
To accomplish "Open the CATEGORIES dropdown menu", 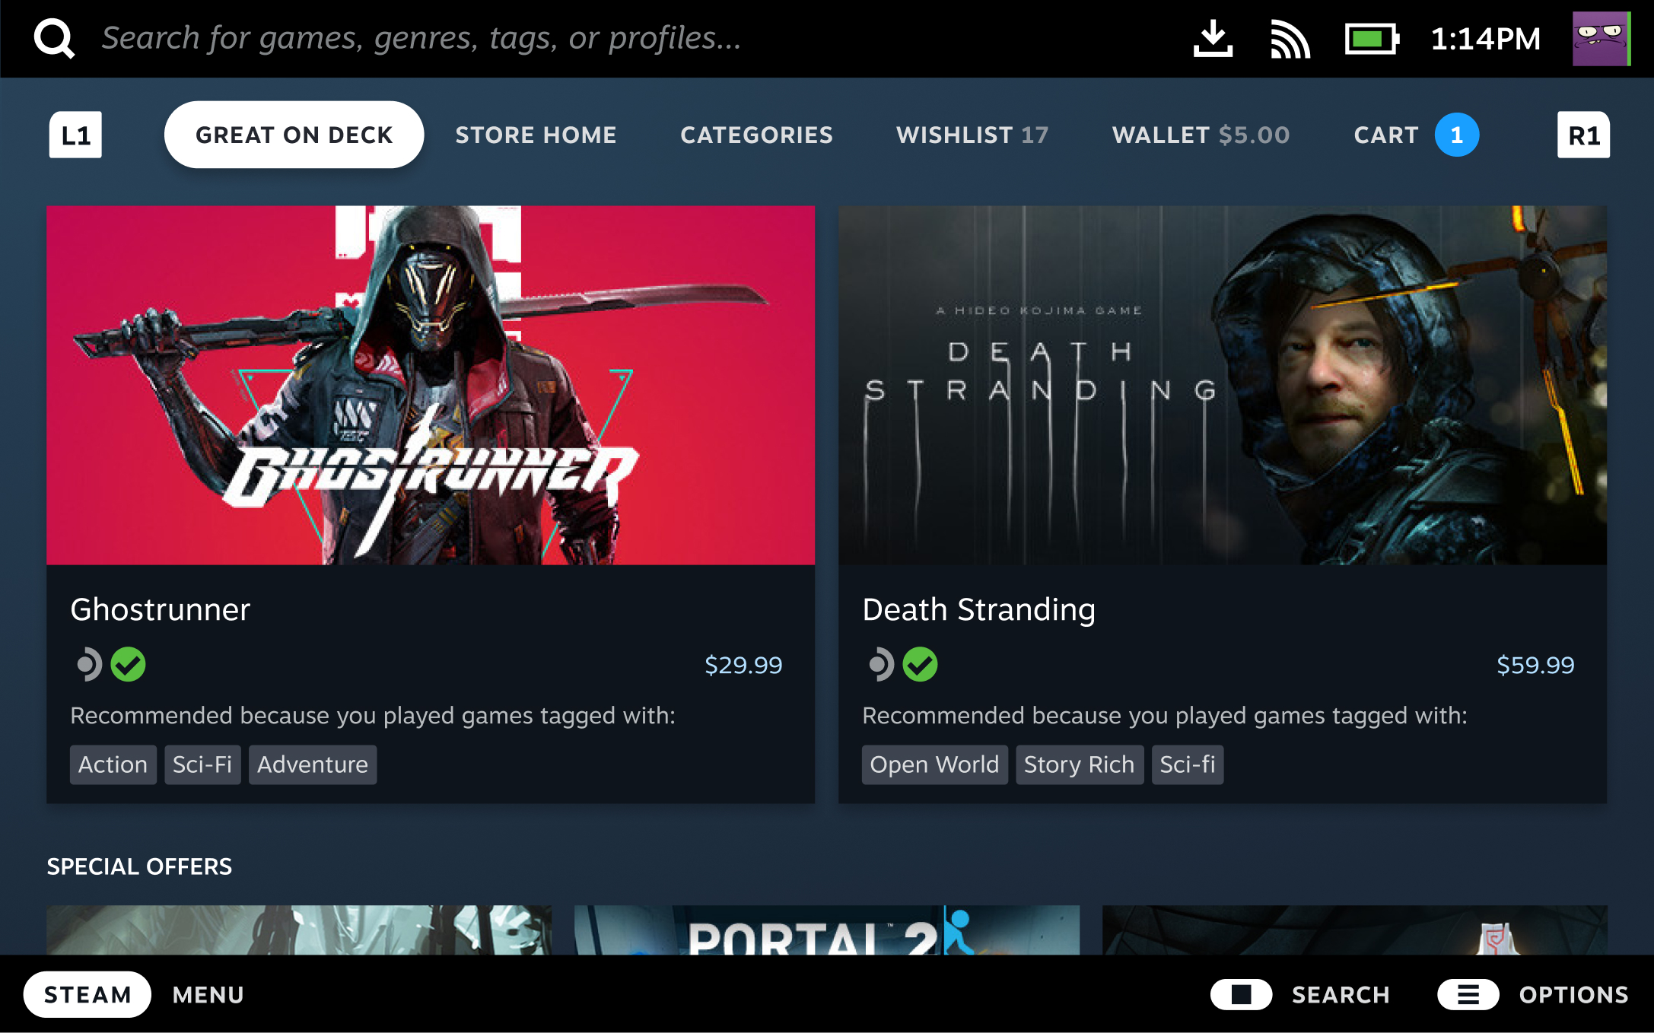I will coord(755,135).
